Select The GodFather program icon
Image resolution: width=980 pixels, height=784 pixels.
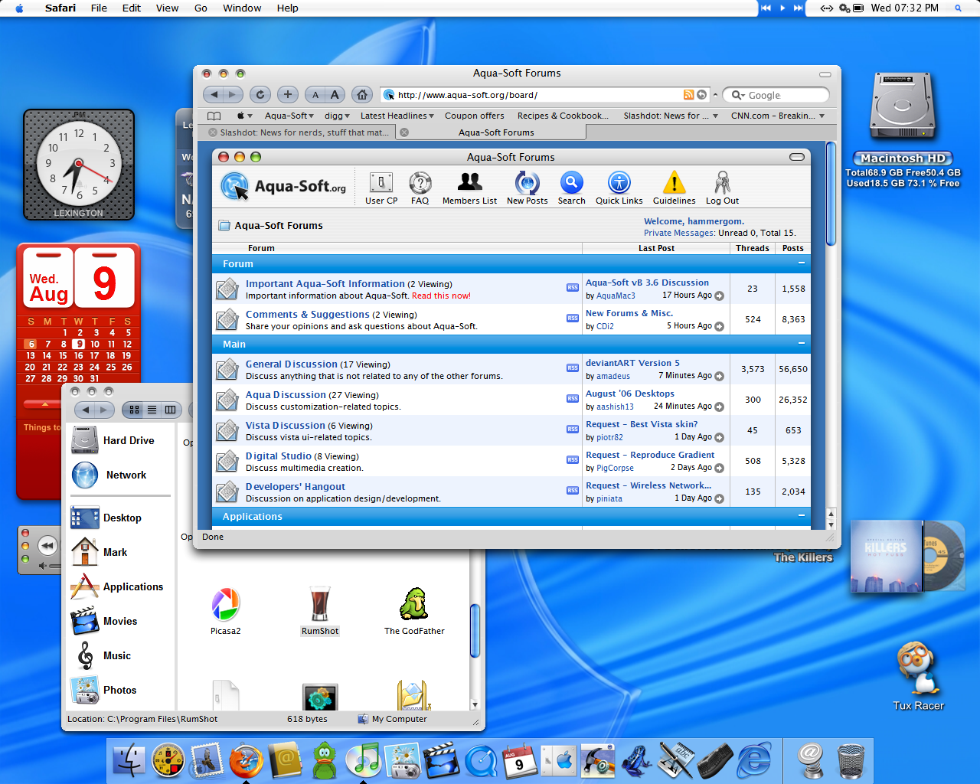[x=414, y=611]
